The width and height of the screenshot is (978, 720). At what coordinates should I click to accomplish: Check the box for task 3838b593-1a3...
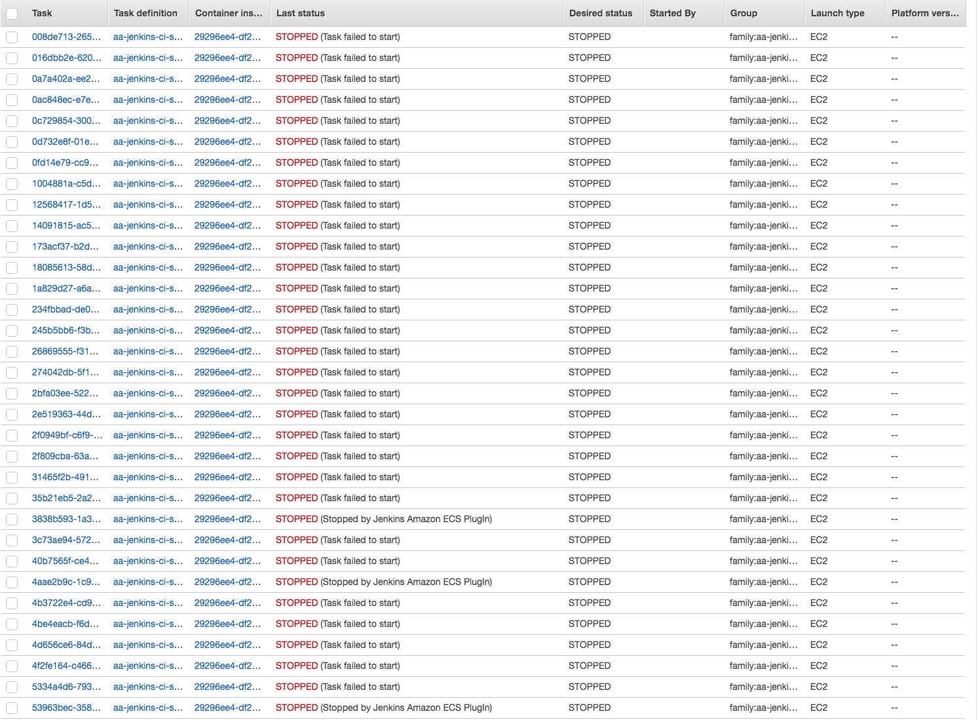[11, 519]
